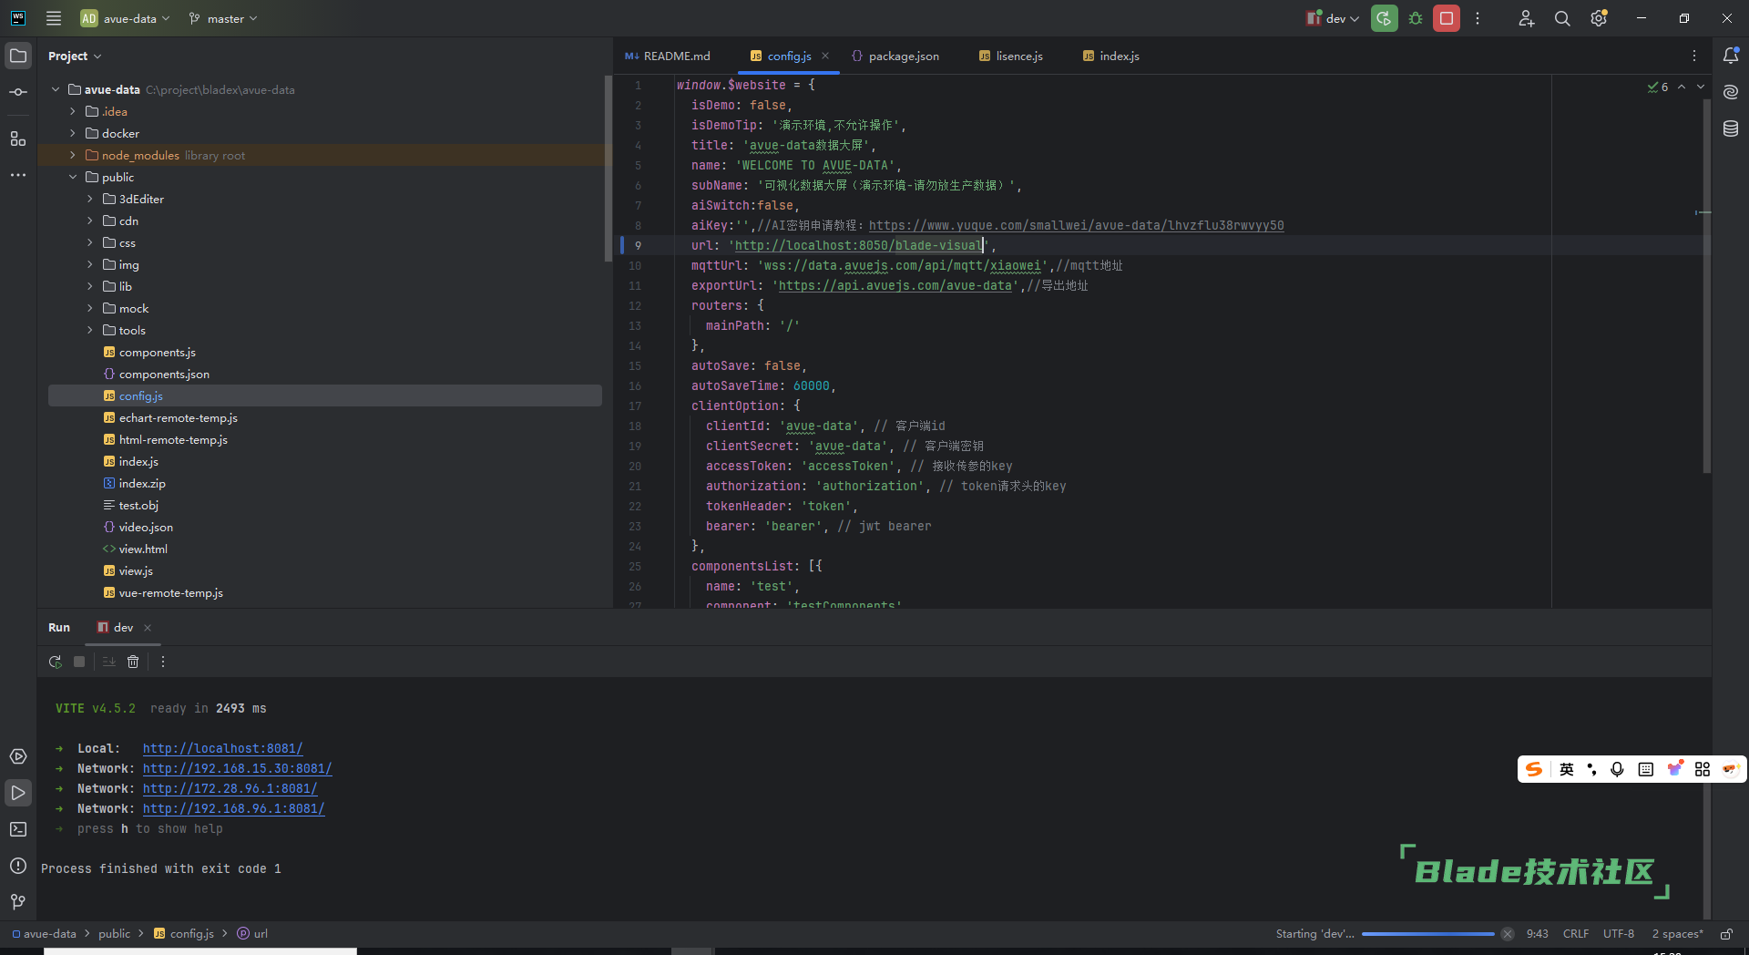
Task: Expand the docker folder
Action: [x=73, y=133]
